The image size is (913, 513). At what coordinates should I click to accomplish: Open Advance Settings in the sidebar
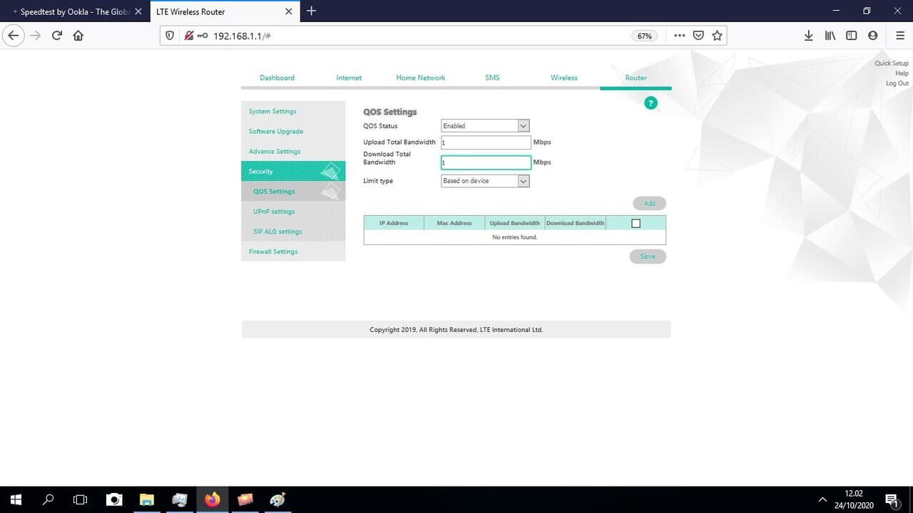pyautogui.click(x=293, y=151)
